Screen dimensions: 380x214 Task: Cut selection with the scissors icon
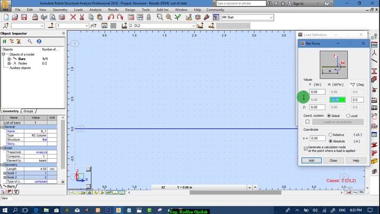[82, 17]
